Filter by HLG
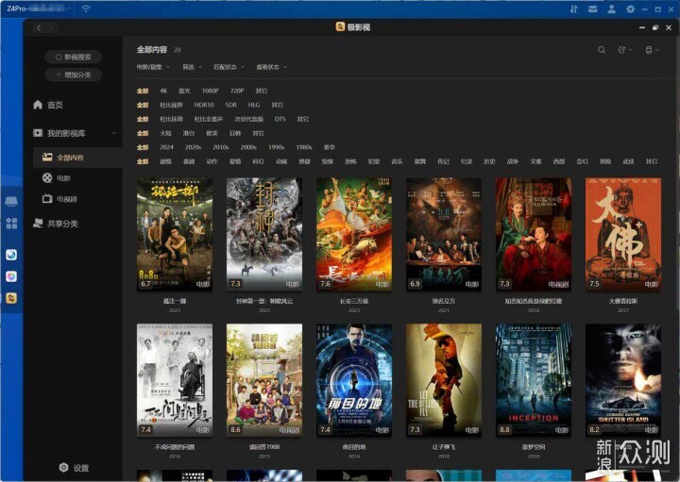 coord(254,105)
